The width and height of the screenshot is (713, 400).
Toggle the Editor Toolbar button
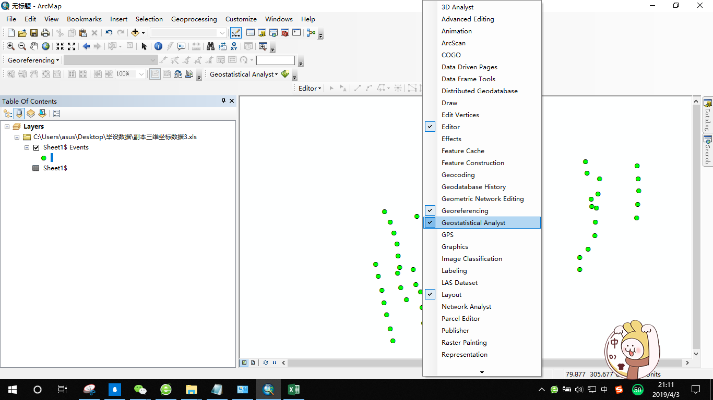tap(235, 33)
